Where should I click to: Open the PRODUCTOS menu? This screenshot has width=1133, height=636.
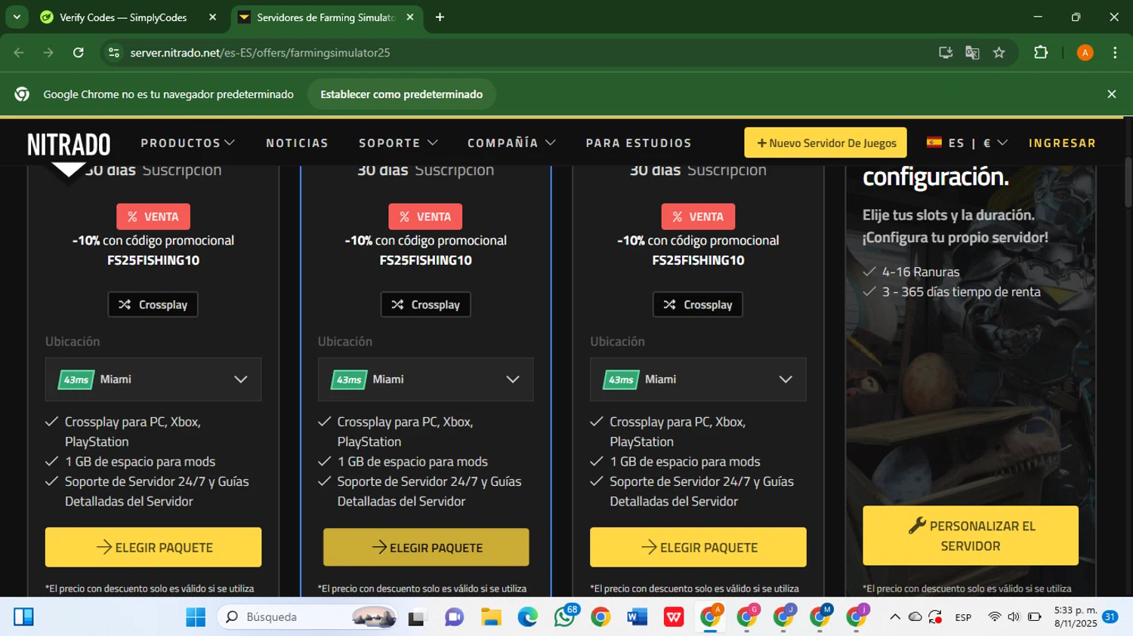click(x=187, y=143)
